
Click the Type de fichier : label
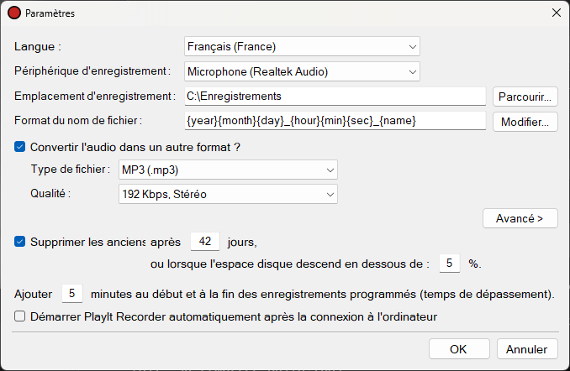[70, 170]
